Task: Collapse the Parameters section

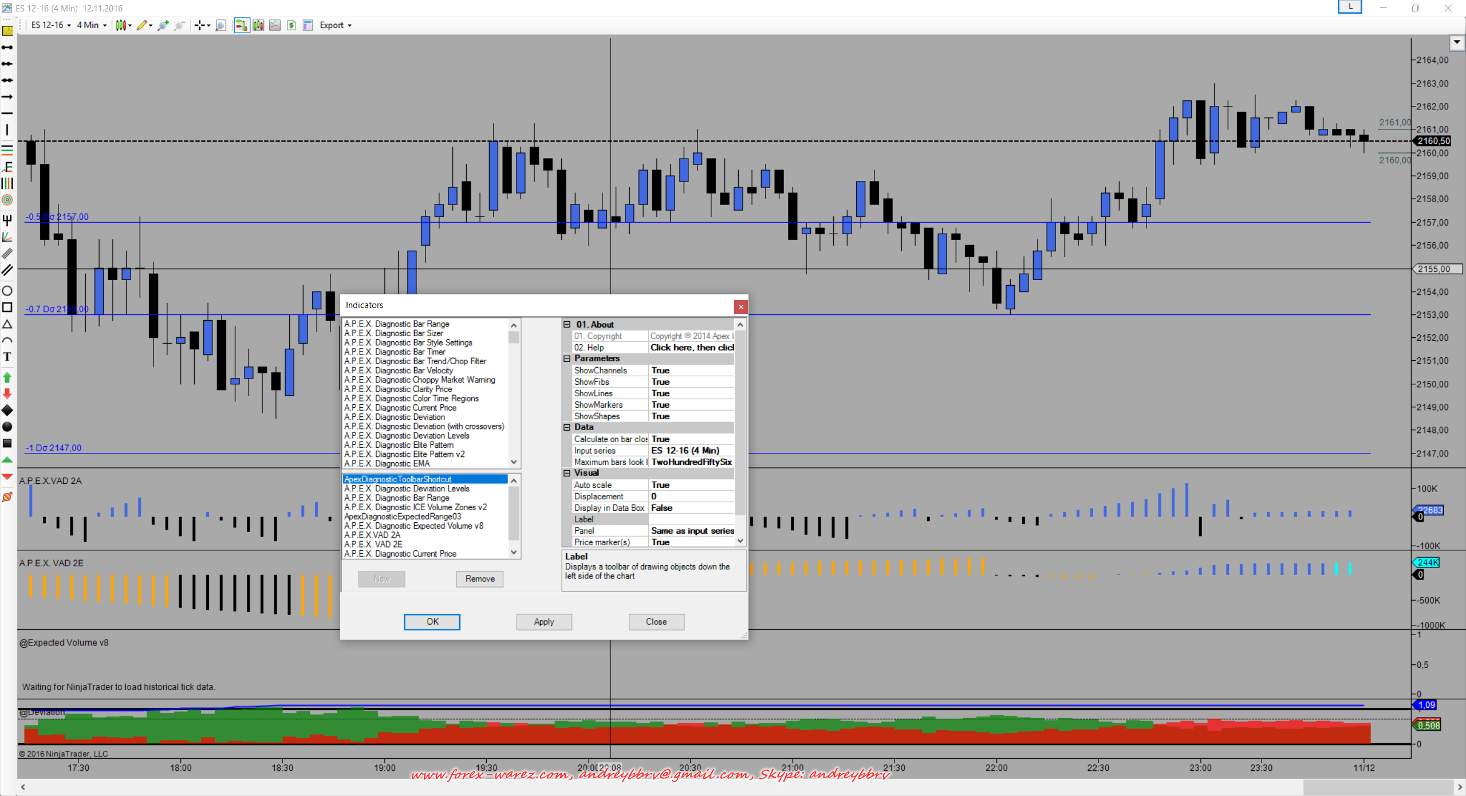Action: click(567, 358)
